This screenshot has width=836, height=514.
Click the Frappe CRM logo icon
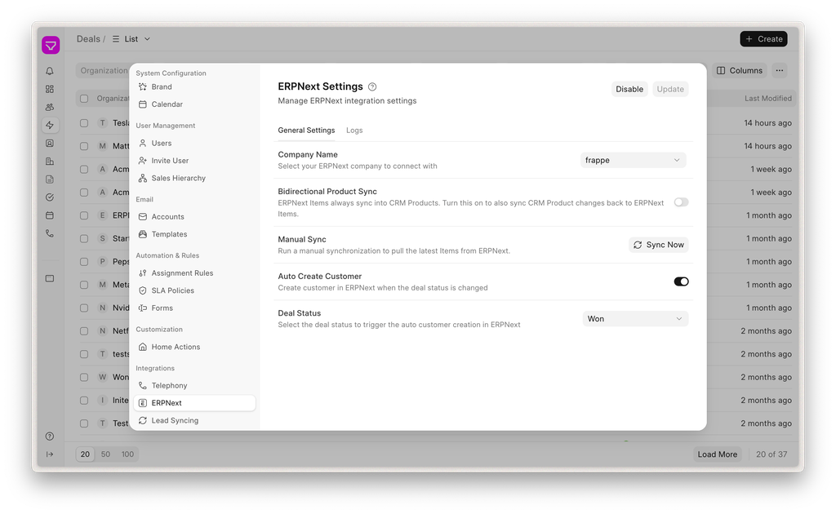[x=51, y=45]
